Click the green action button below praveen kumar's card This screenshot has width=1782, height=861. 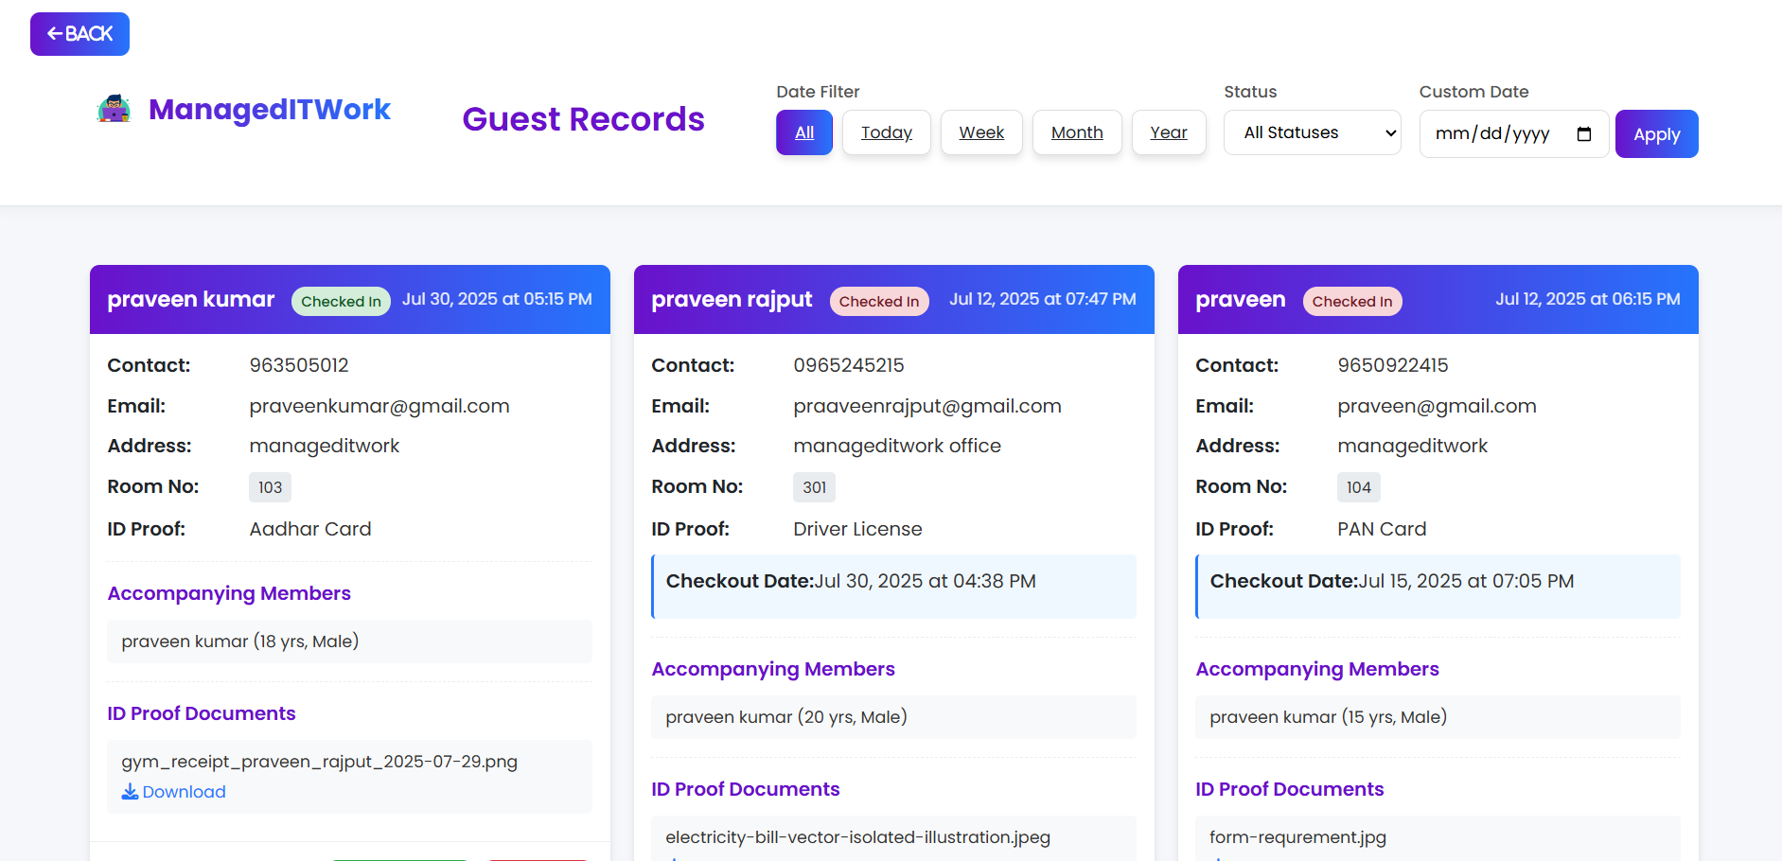pyautogui.click(x=401, y=859)
